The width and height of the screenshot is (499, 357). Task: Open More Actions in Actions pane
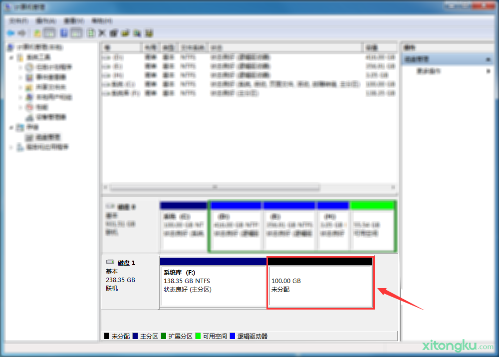pyautogui.click(x=429, y=71)
